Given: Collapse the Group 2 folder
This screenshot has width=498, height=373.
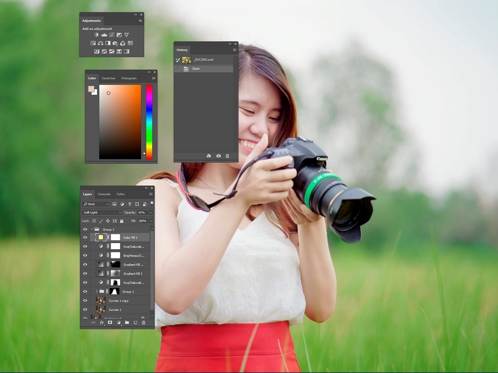Looking at the screenshot, I should click(92, 229).
